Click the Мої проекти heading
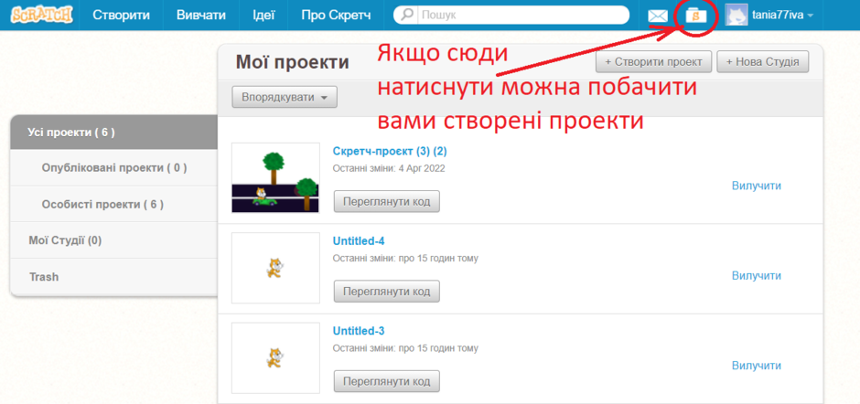 tap(293, 62)
